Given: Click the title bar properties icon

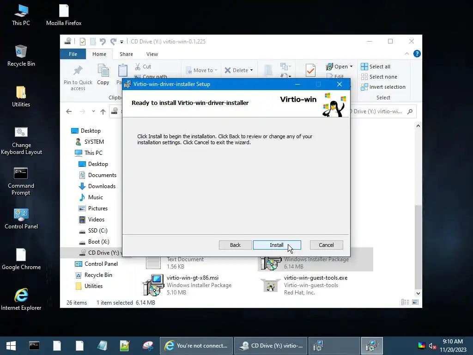Looking at the screenshot, I should coord(82,41).
